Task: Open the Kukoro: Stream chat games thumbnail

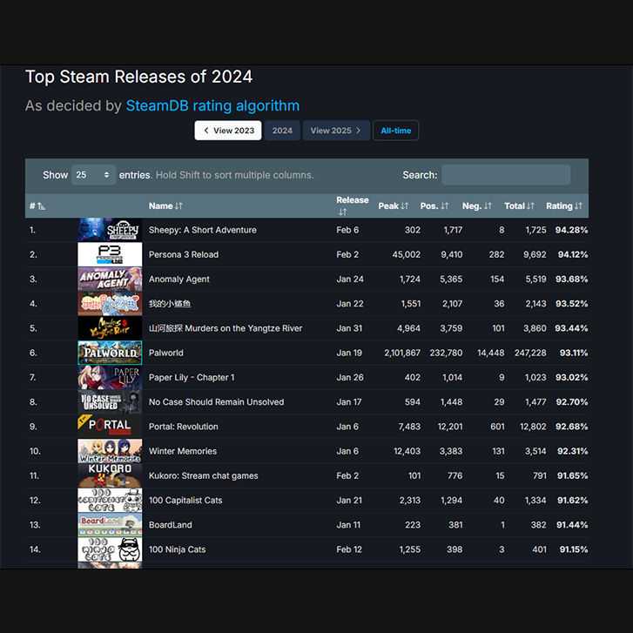Action: [x=110, y=475]
